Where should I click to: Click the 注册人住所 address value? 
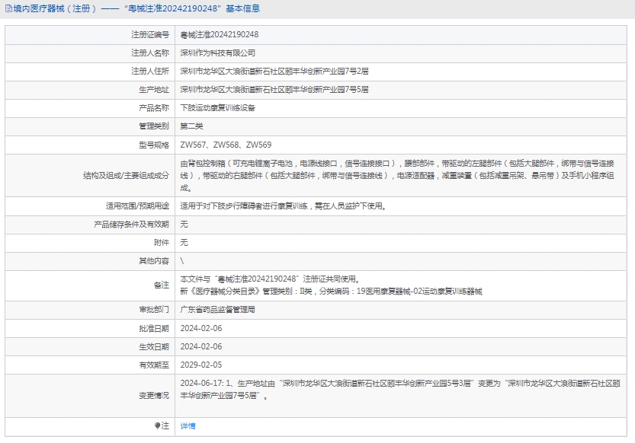pos(274,72)
